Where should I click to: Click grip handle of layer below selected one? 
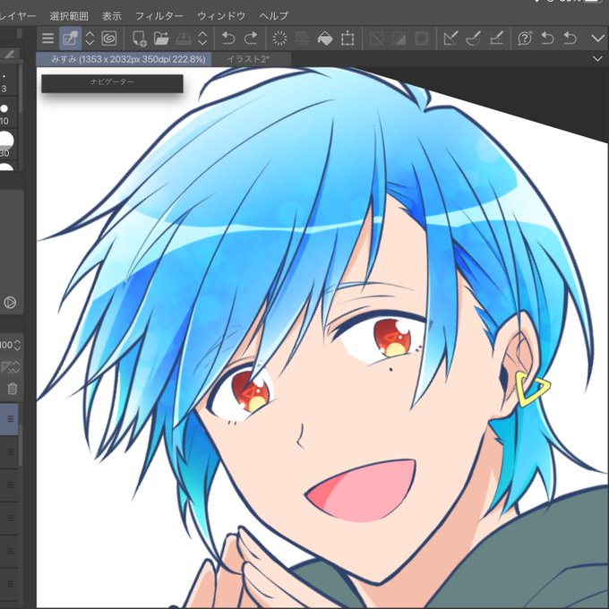[x=11, y=451]
